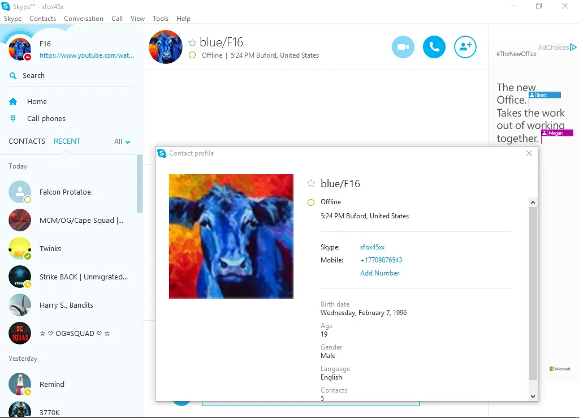The width and height of the screenshot is (579, 418).
Task: Open MCM/OG/Cape Squad avatar
Action: coord(20,220)
